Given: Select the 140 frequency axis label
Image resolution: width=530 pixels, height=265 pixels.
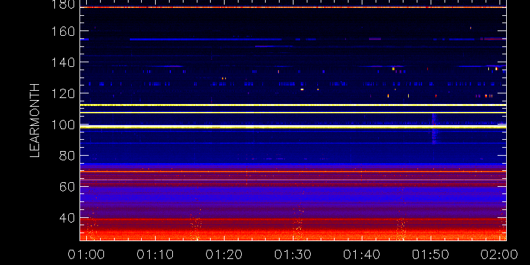Looking at the screenshot, I should [63, 62].
